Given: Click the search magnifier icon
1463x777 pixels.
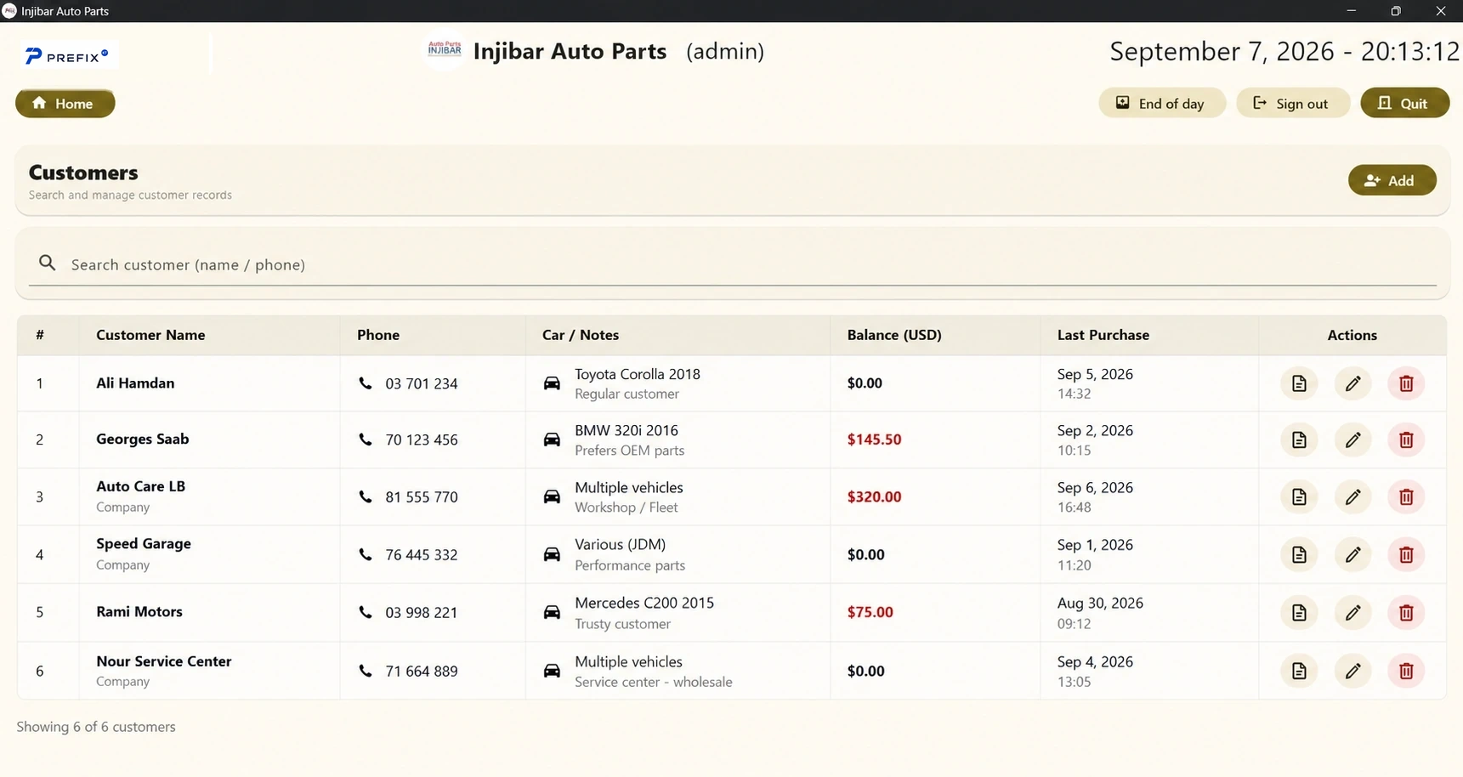Looking at the screenshot, I should click(x=48, y=264).
